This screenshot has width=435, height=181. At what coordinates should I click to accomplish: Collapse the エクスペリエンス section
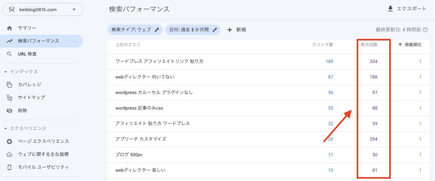[x=6, y=128]
